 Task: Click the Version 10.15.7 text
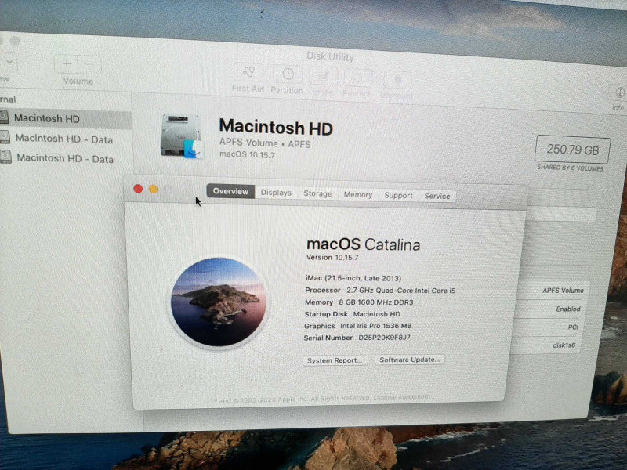(332, 258)
